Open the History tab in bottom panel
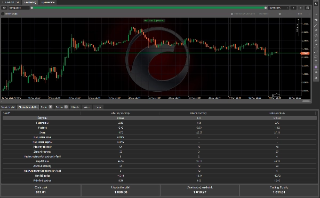Viewport: 320px width, 198px height. tap(75, 107)
